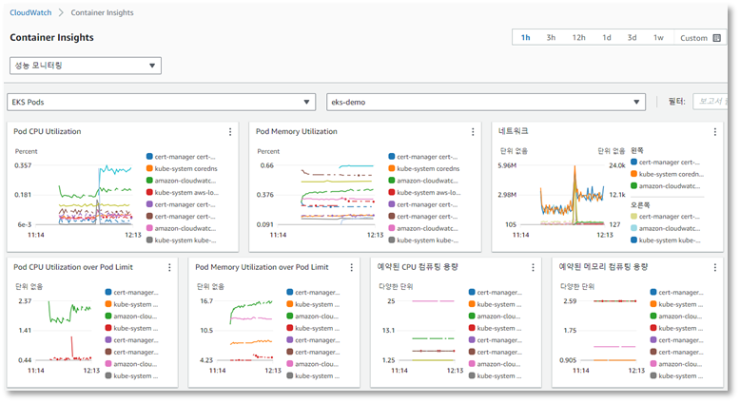
Task: Select the 12h time range
Action: (x=578, y=38)
